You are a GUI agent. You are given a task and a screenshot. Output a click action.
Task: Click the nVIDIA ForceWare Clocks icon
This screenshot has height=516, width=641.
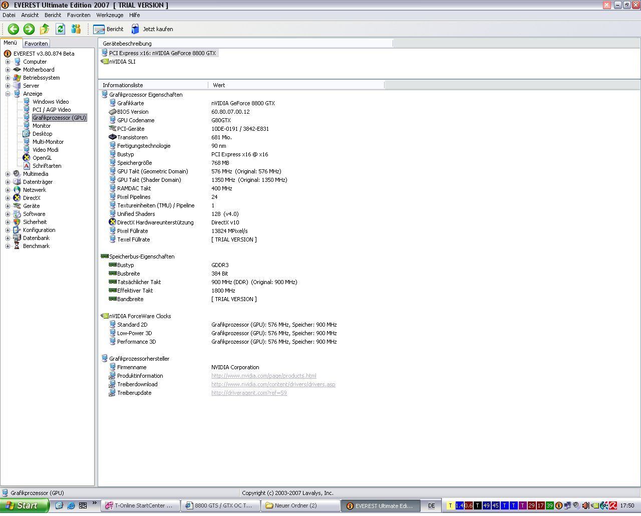[104, 316]
